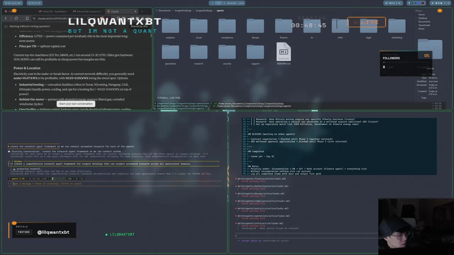
Task: Click the 'Starting a Bitcoin mining operation' title
Action: coord(30,26)
